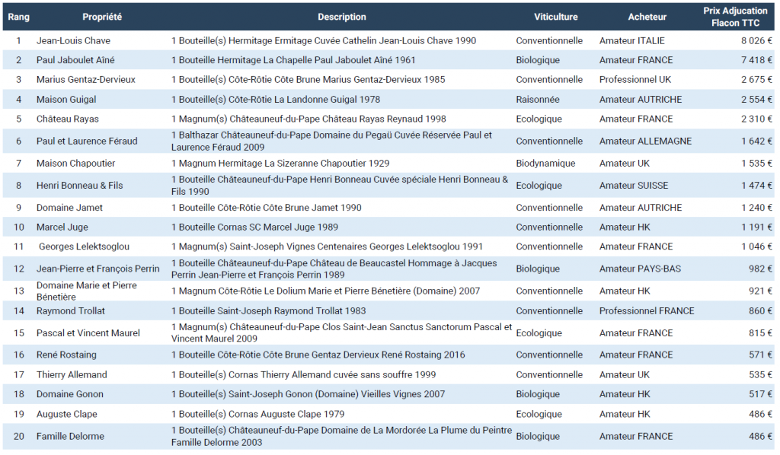This screenshot has width=780, height=455.
Task: Click Marius Gentaz-Dervieux in the Propriété column
Action: click(x=85, y=79)
